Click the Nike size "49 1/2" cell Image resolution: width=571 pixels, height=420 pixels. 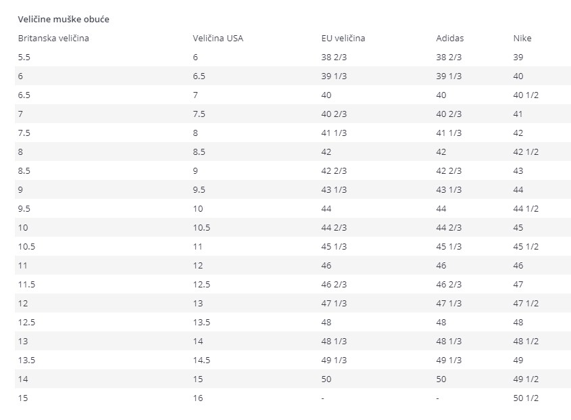tap(526, 379)
